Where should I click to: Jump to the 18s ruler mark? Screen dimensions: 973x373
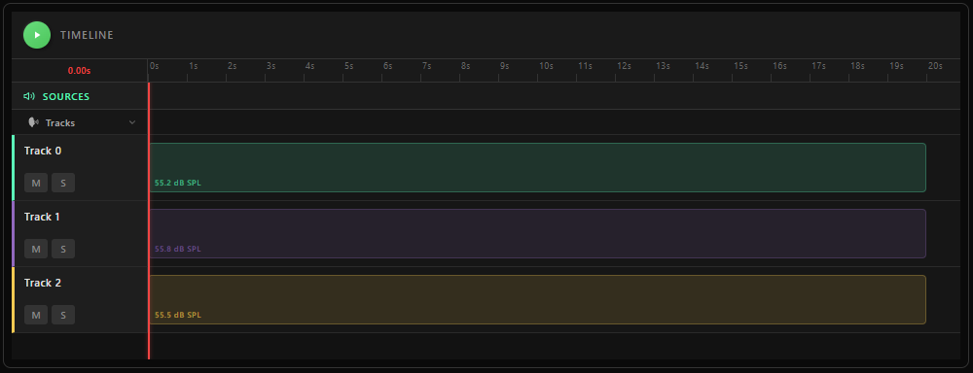(x=857, y=66)
